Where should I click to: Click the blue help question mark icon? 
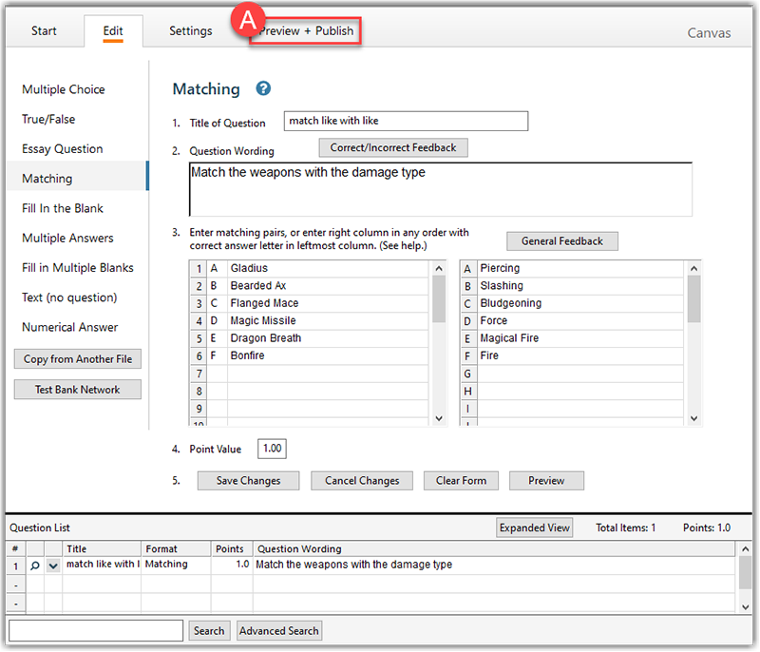(x=263, y=88)
